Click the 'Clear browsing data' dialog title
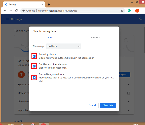This screenshot has width=145, height=125. [x=44, y=31]
